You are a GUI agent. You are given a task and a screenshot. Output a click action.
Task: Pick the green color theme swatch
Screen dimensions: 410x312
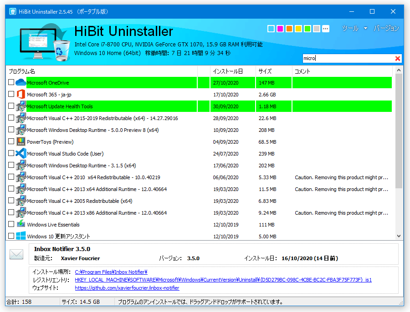click(x=307, y=29)
